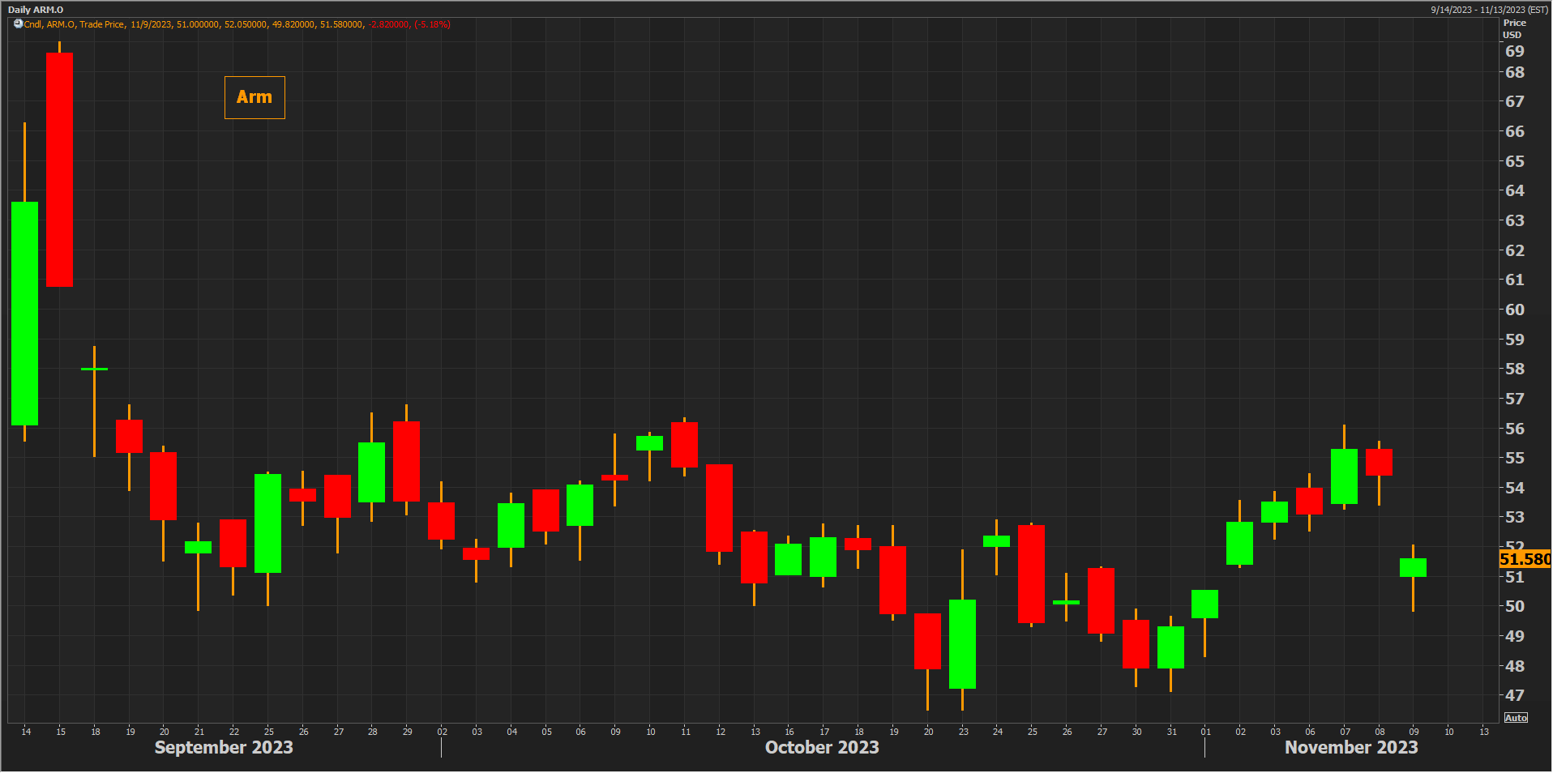
Task: Click the November 2023 month label
Action: [1350, 747]
